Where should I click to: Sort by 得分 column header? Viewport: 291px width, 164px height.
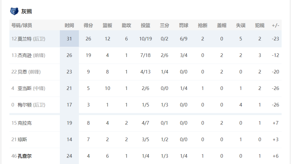tap(88, 25)
